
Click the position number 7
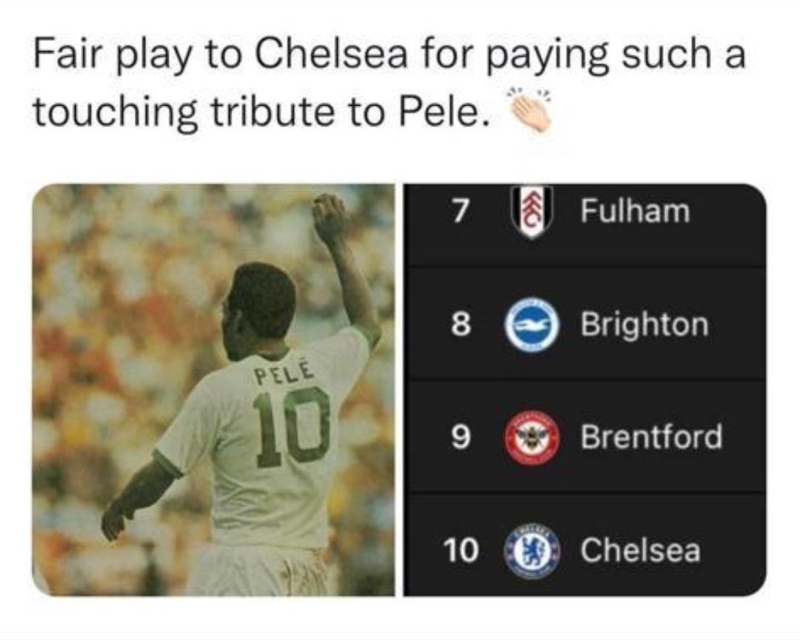point(459,212)
